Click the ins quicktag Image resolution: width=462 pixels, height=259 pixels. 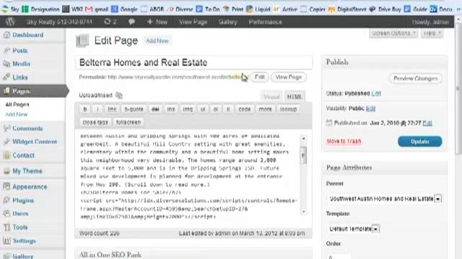(x=171, y=109)
